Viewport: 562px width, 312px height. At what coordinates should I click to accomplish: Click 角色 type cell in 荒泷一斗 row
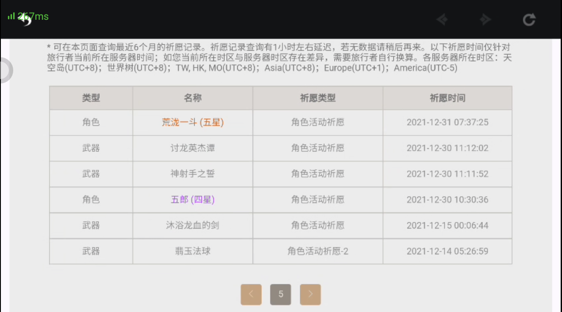tap(91, 123)
